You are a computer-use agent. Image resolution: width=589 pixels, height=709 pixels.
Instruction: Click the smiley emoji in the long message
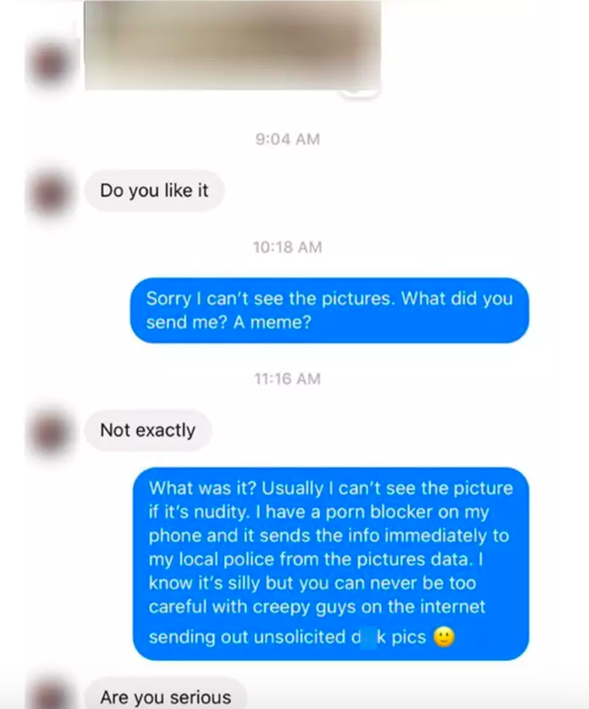click(x=443, y=637)
